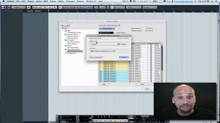Toggle Visible checkbox for MR816X ADAT 3
The image size is (220, 123).
click(151, 61)
